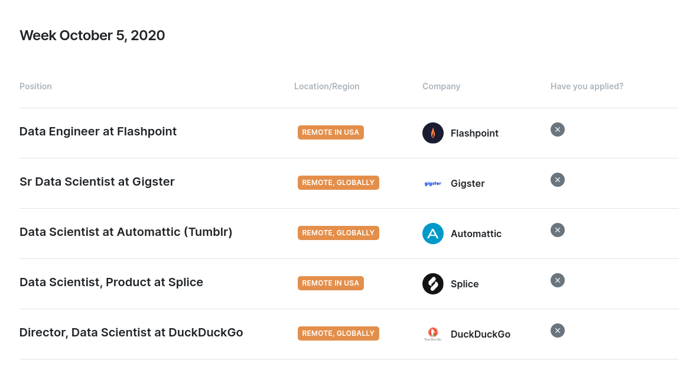Click the X icon in the Splice row

(557, 280)
